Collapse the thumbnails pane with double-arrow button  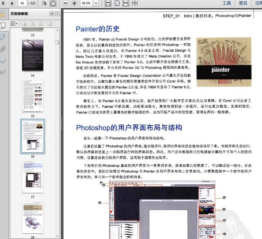click(52, 14)
